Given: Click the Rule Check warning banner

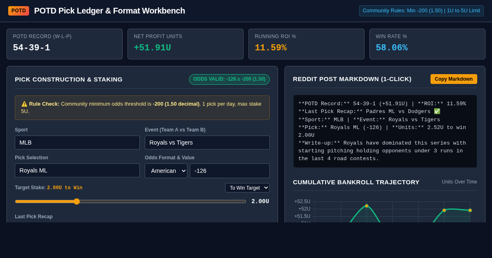Looking at the screenshot, I should [x=142, y=108].
